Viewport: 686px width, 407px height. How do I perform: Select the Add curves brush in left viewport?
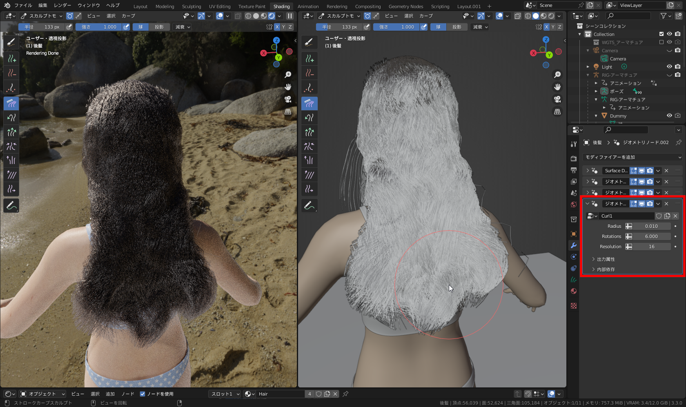[x=11, y=59]
